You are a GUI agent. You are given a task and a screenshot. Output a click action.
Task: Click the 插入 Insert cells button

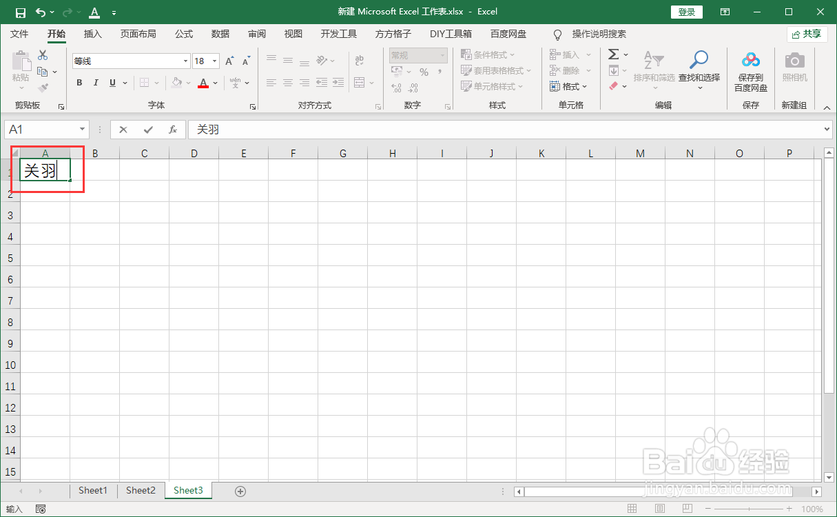[x=570, y=54]
